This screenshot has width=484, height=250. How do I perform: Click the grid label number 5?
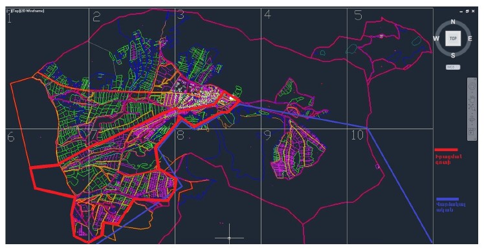pyautogui.click(x=358, y=16)
